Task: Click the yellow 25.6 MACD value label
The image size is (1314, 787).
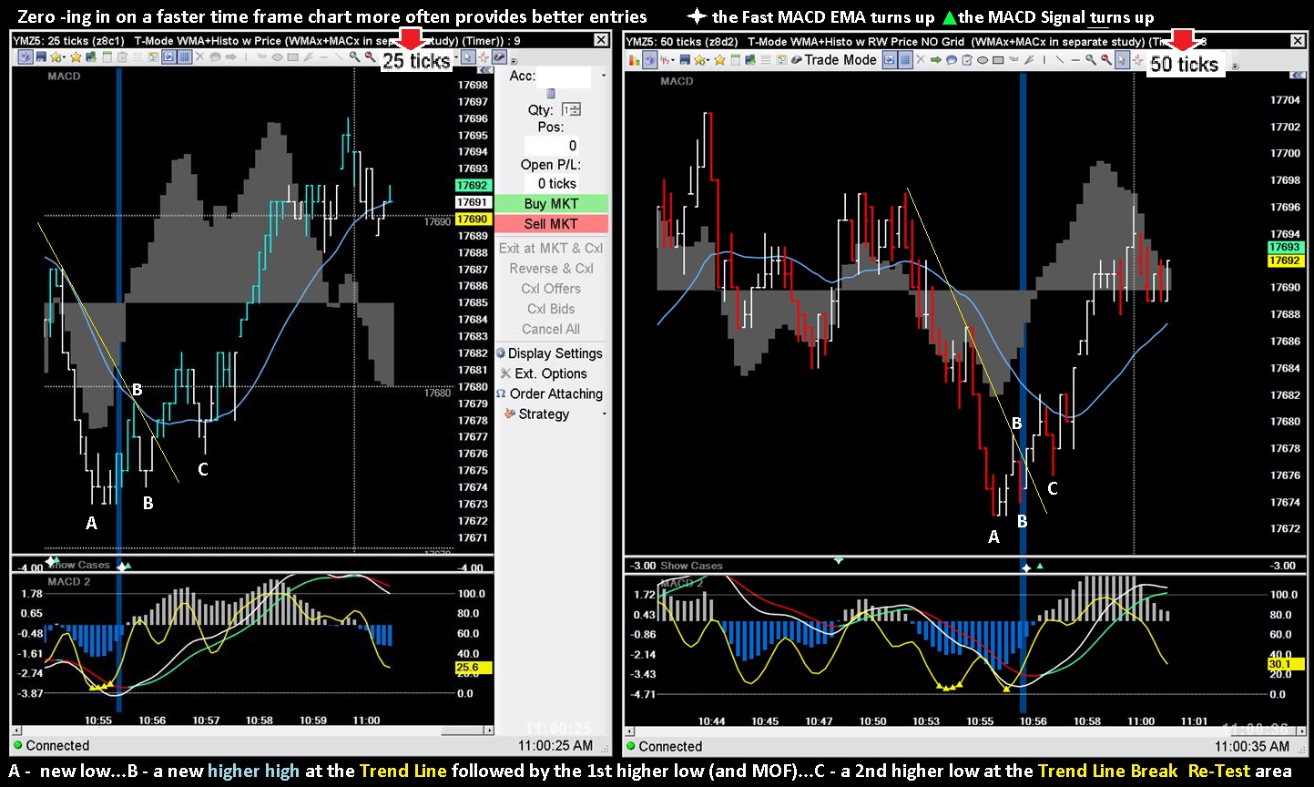Action: (x=473, y=668)
